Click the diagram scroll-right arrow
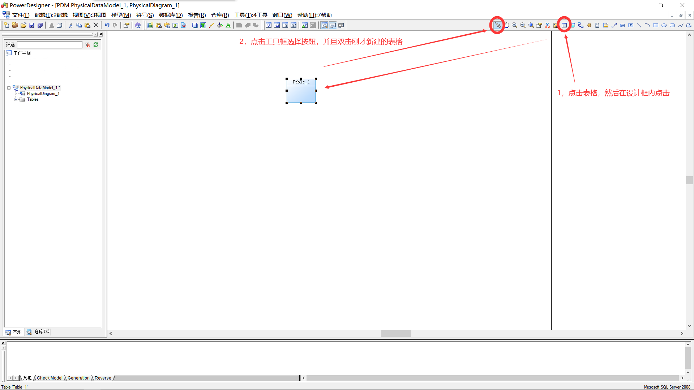 [682, 334]
